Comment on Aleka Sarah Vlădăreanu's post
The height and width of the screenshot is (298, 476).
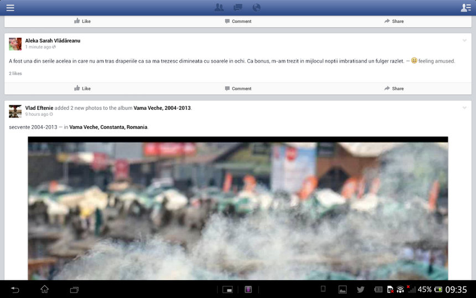coord(238,89)
